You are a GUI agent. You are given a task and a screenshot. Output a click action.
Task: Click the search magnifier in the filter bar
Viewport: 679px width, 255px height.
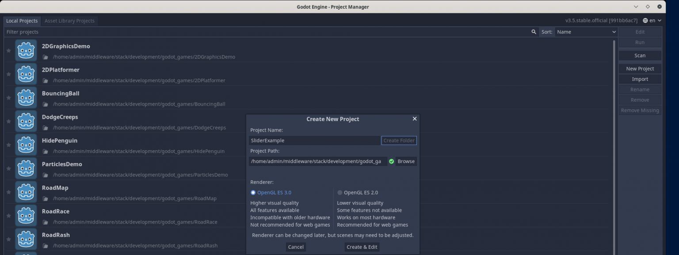pos(534,32)
